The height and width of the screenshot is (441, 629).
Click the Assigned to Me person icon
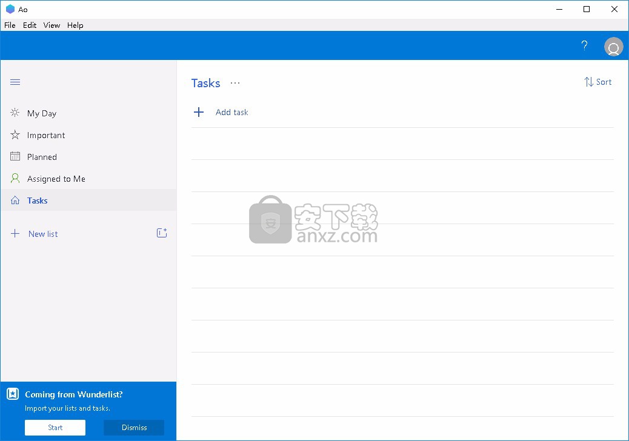click(15, 179)
